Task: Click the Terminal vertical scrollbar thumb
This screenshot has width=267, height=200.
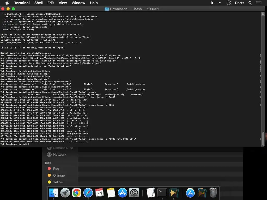Action: point(263,139)
